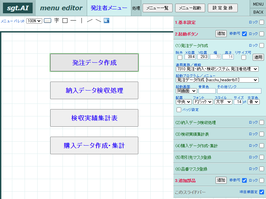Select the text 字 palette tool
The height and width of the screenshot is (199, 266).
[x=57, y=21]
